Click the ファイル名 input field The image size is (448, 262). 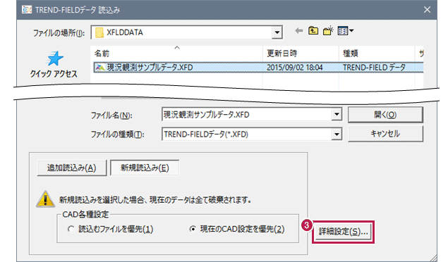tap(247, 115)
